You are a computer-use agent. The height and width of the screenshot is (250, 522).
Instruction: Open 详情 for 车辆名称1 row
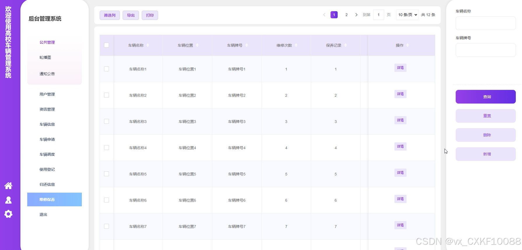coord(400,68)
